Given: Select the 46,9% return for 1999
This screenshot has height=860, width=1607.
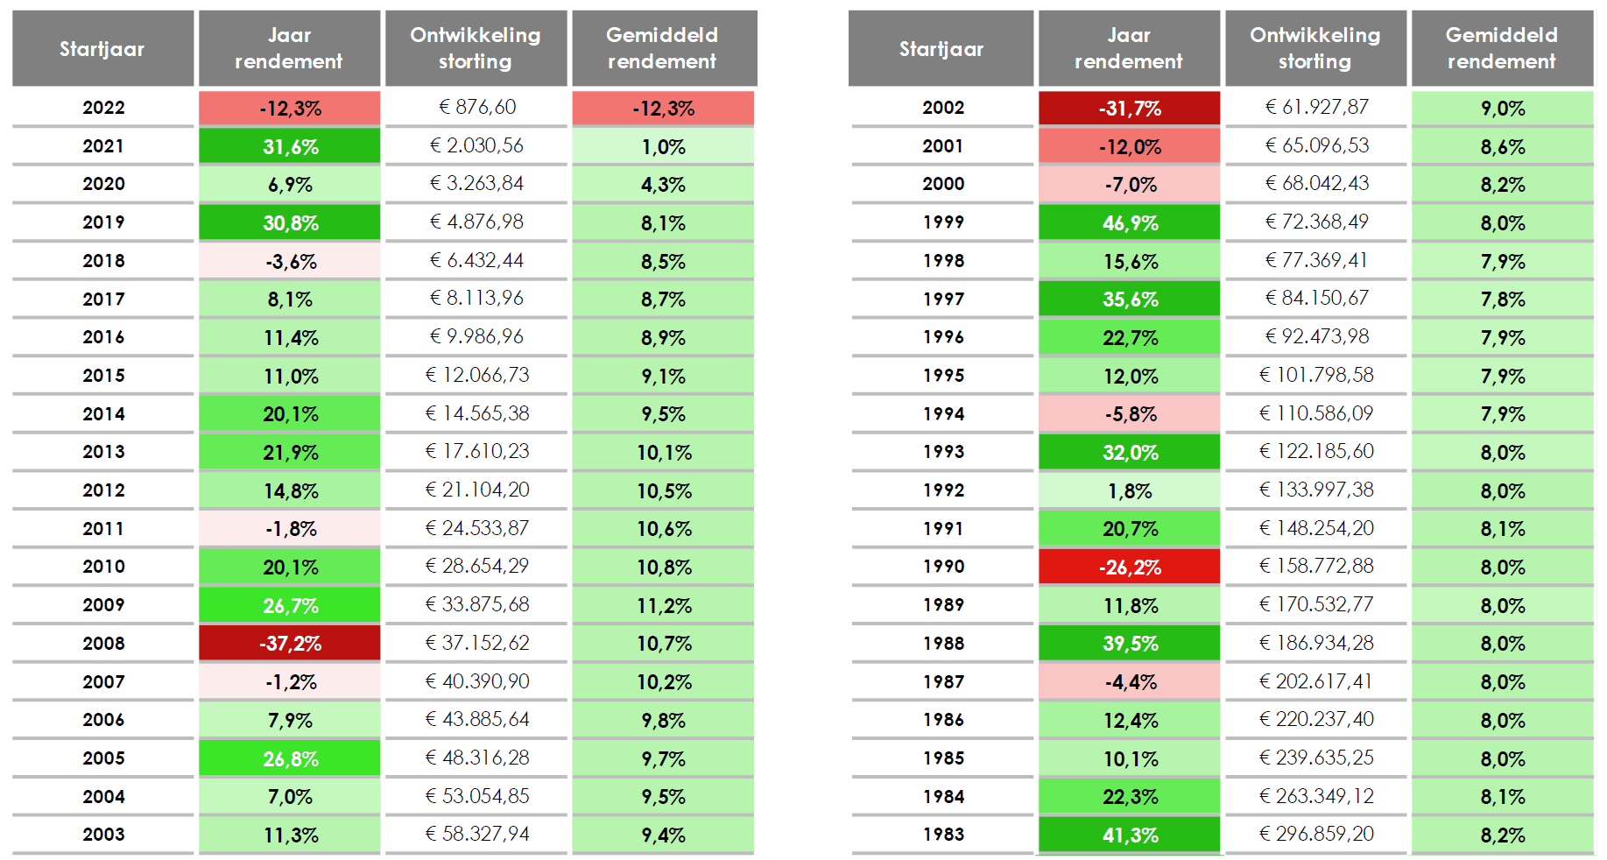Looking at the screenshot, I should click(1129, 223).
